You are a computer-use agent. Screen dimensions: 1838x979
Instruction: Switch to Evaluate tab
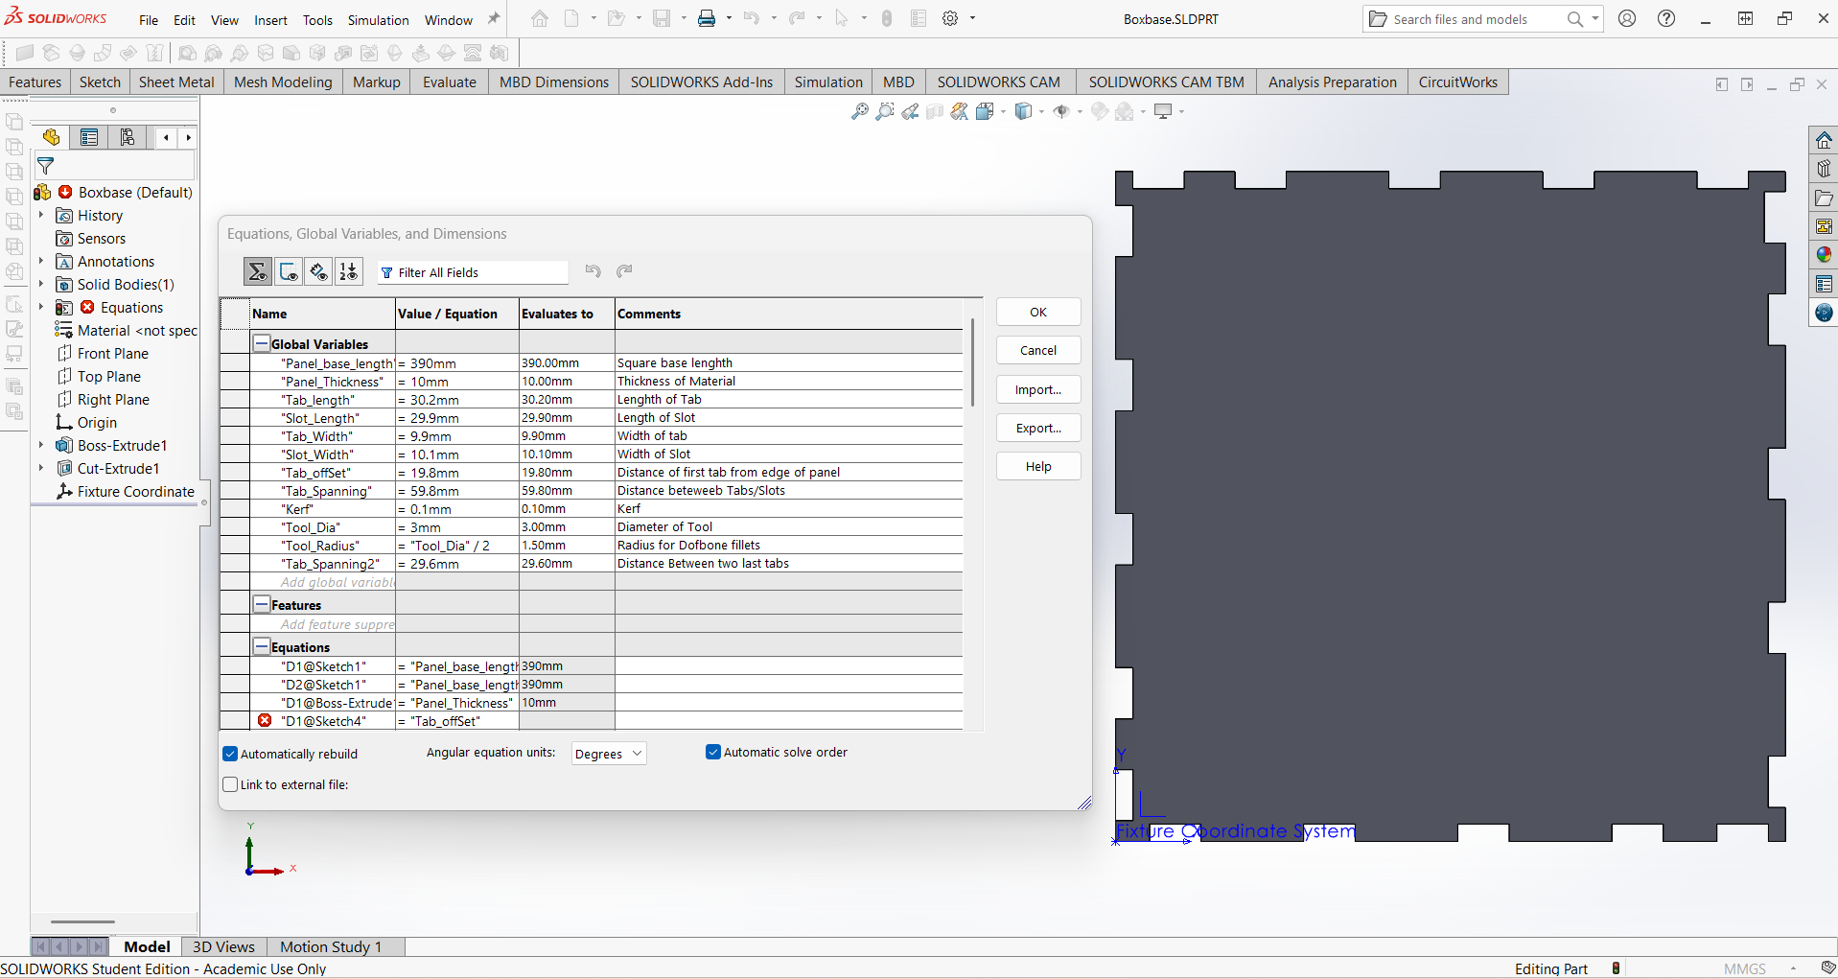(450, 82)
